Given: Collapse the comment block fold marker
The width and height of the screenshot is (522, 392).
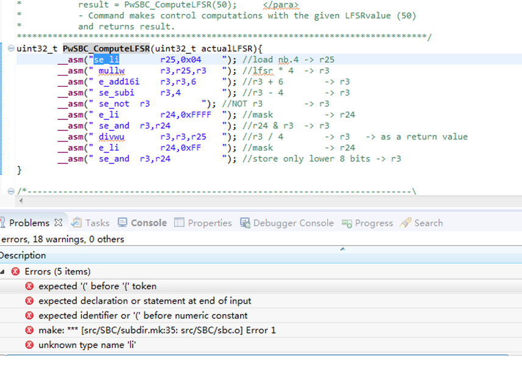Looking at the screenshot, I should (x=11, y=191).
